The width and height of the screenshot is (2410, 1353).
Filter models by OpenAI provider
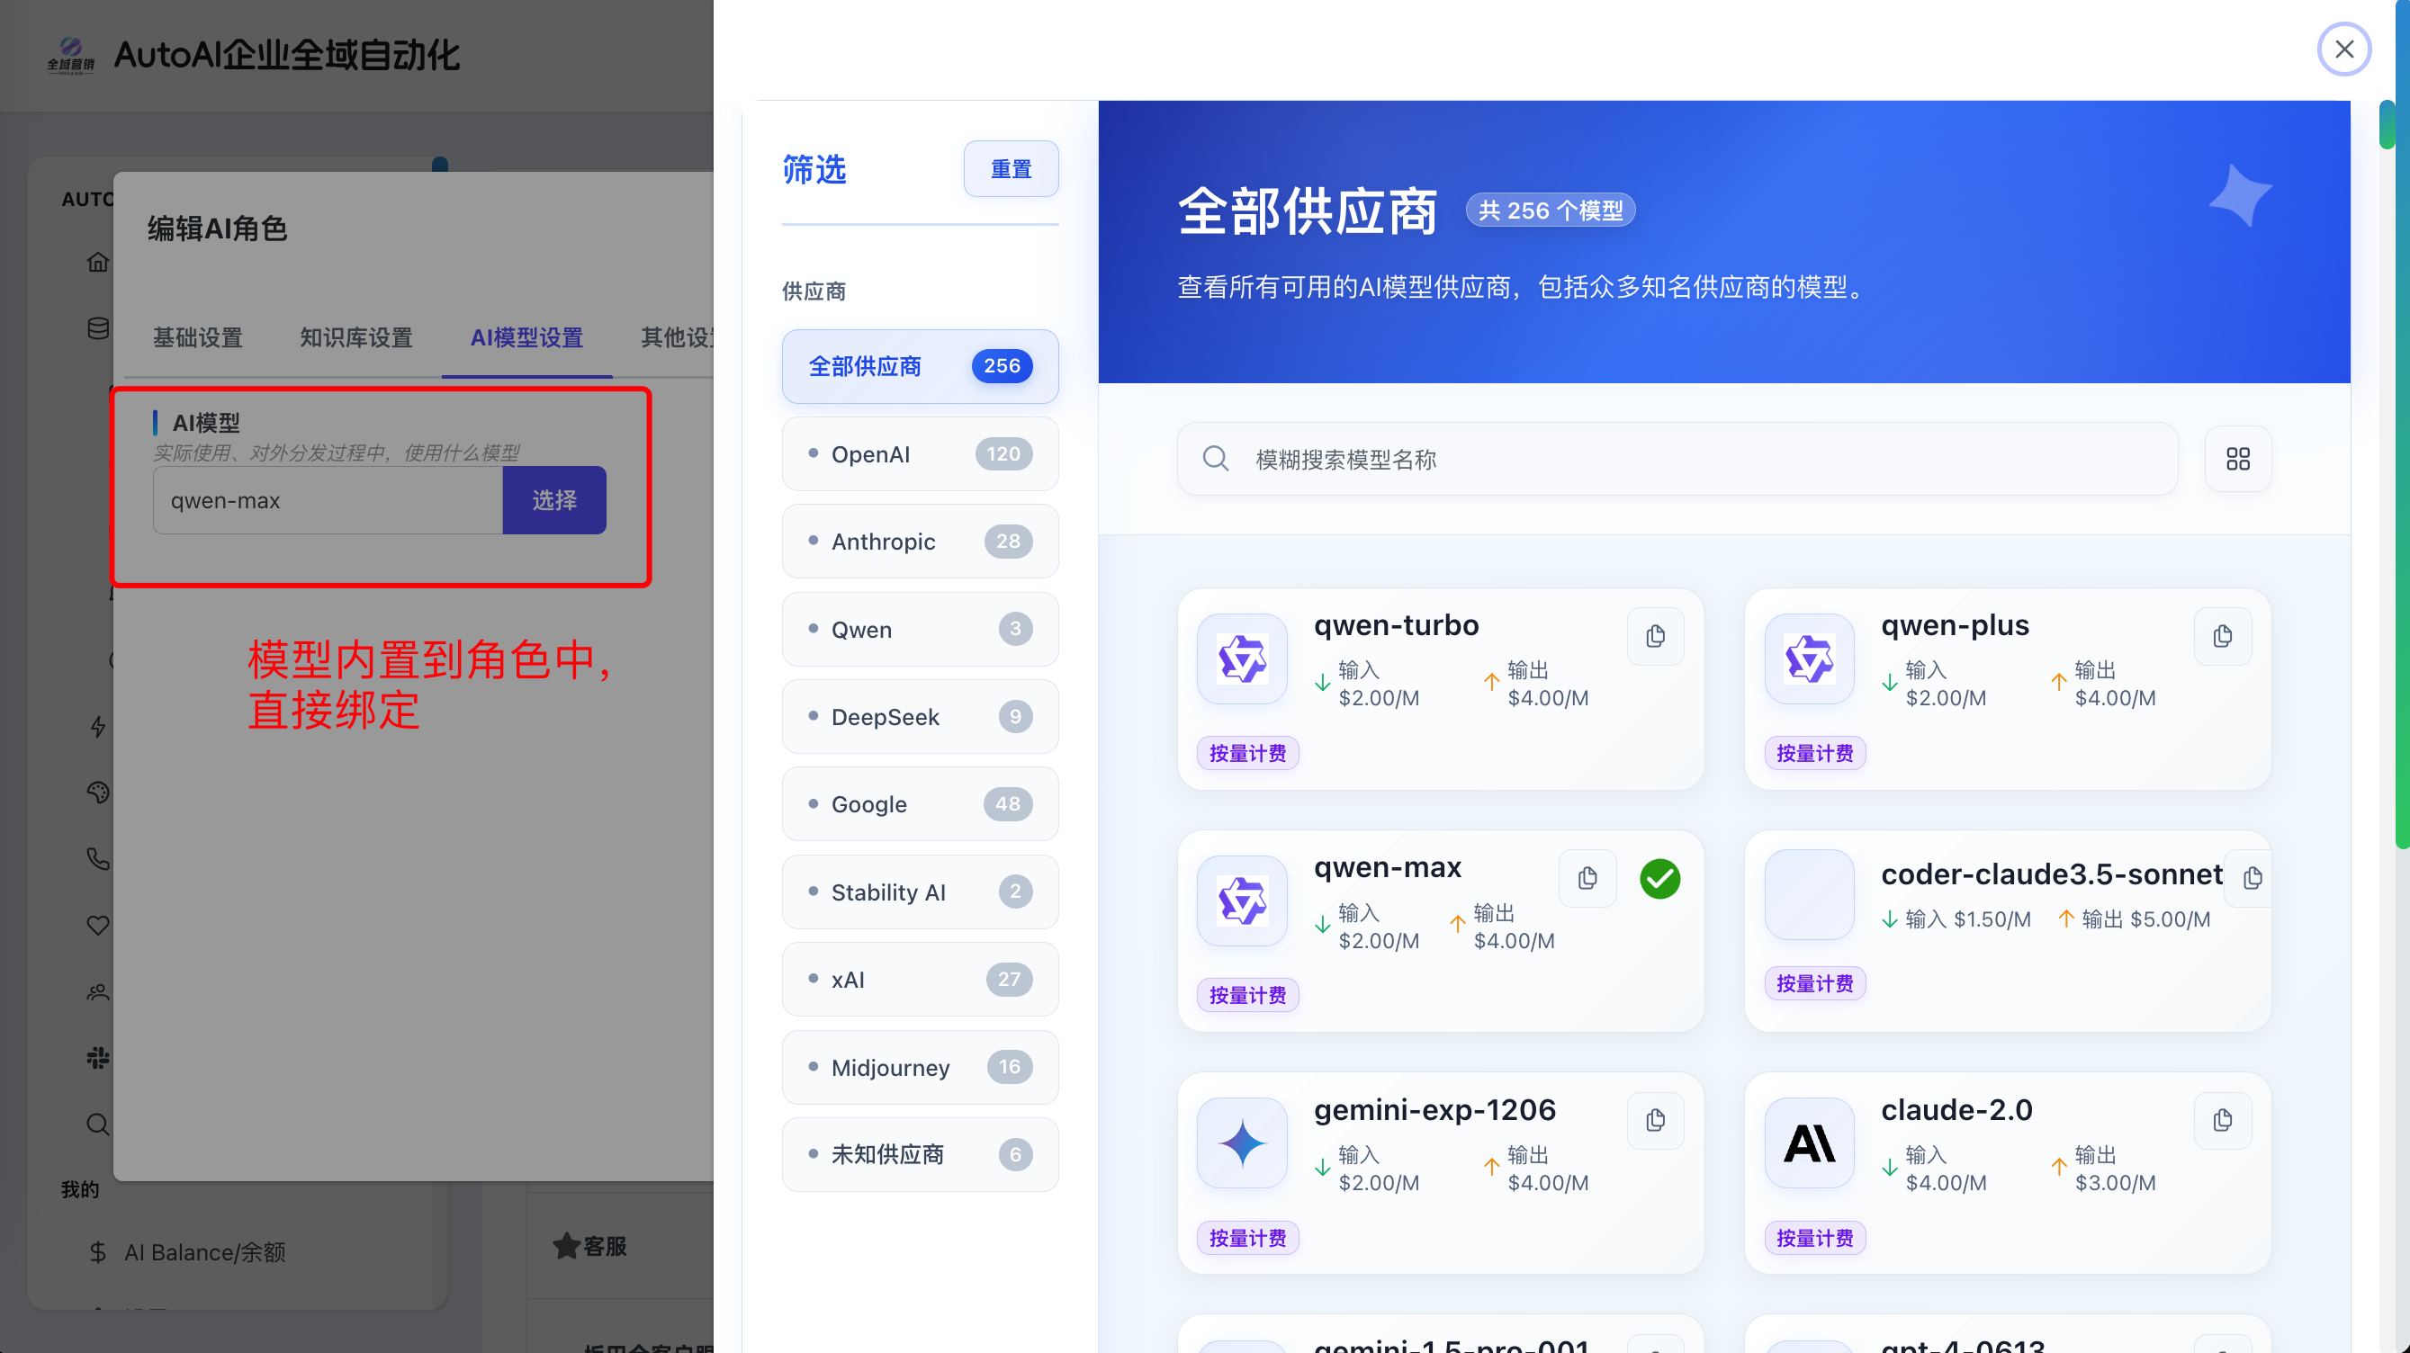point(920,454)
